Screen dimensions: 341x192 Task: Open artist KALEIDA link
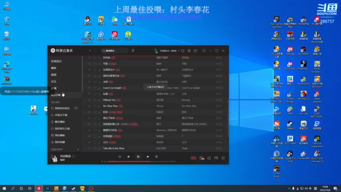click(x=161, y=148)
